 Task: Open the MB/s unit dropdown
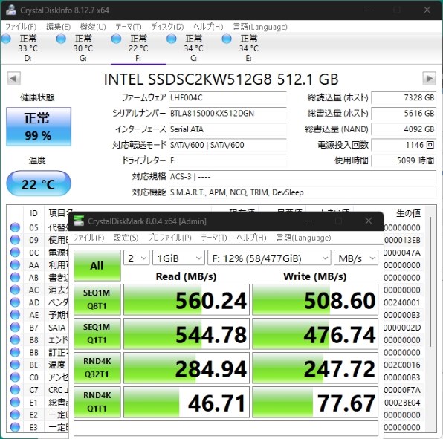click(356, 258)
